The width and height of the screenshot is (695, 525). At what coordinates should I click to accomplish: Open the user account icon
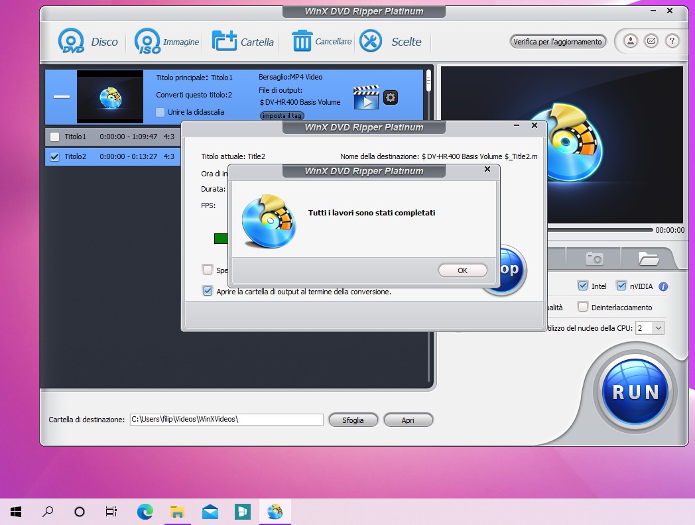point(630,41)
